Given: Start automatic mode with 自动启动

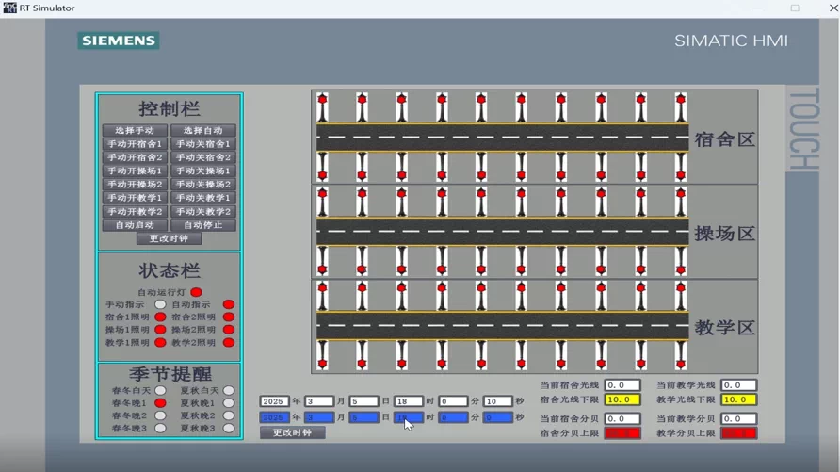Looking at the screenshot, I should pyautogui.click(x=135, y=225).
